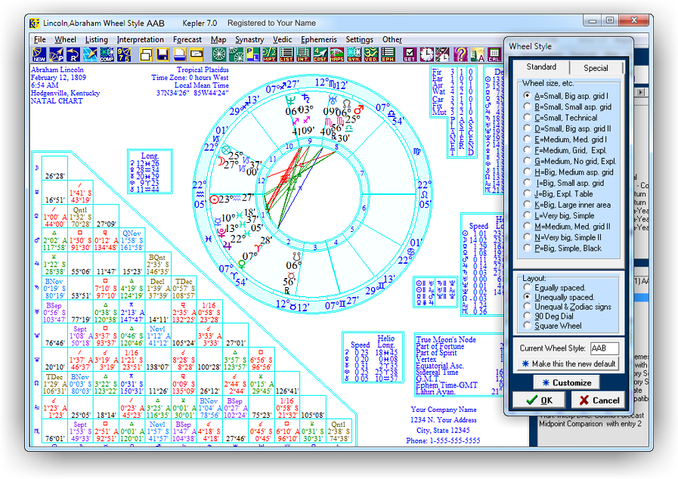Open the CAST forecast icon
The image size is (678, 479).
point(320,54)
